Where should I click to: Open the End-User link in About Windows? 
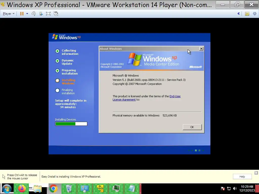pos(175,96)
